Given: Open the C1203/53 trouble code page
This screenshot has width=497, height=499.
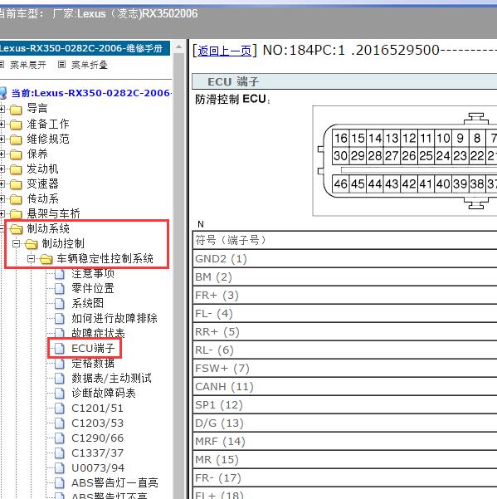Looking at the screenshot, I should coord(97,423).
